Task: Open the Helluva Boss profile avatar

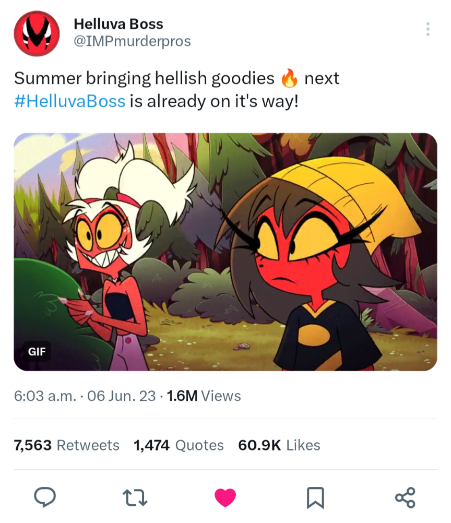Action: click(x=37, y=33)
